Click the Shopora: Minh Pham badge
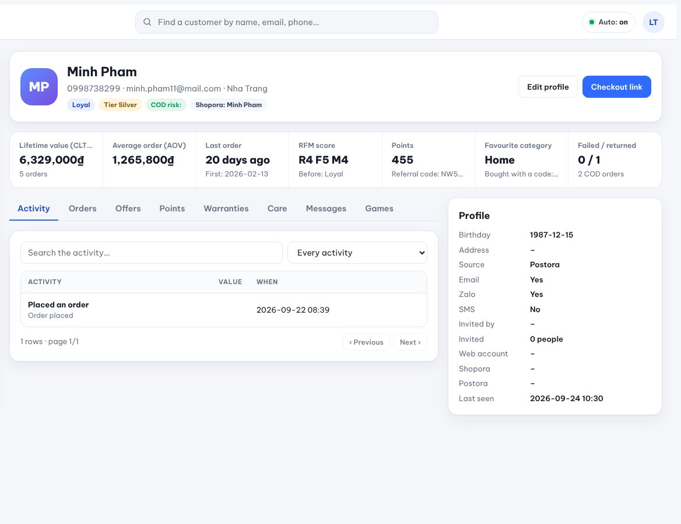 click(229, 105)
